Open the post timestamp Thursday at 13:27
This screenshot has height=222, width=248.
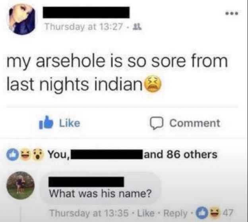click(84, 27)
